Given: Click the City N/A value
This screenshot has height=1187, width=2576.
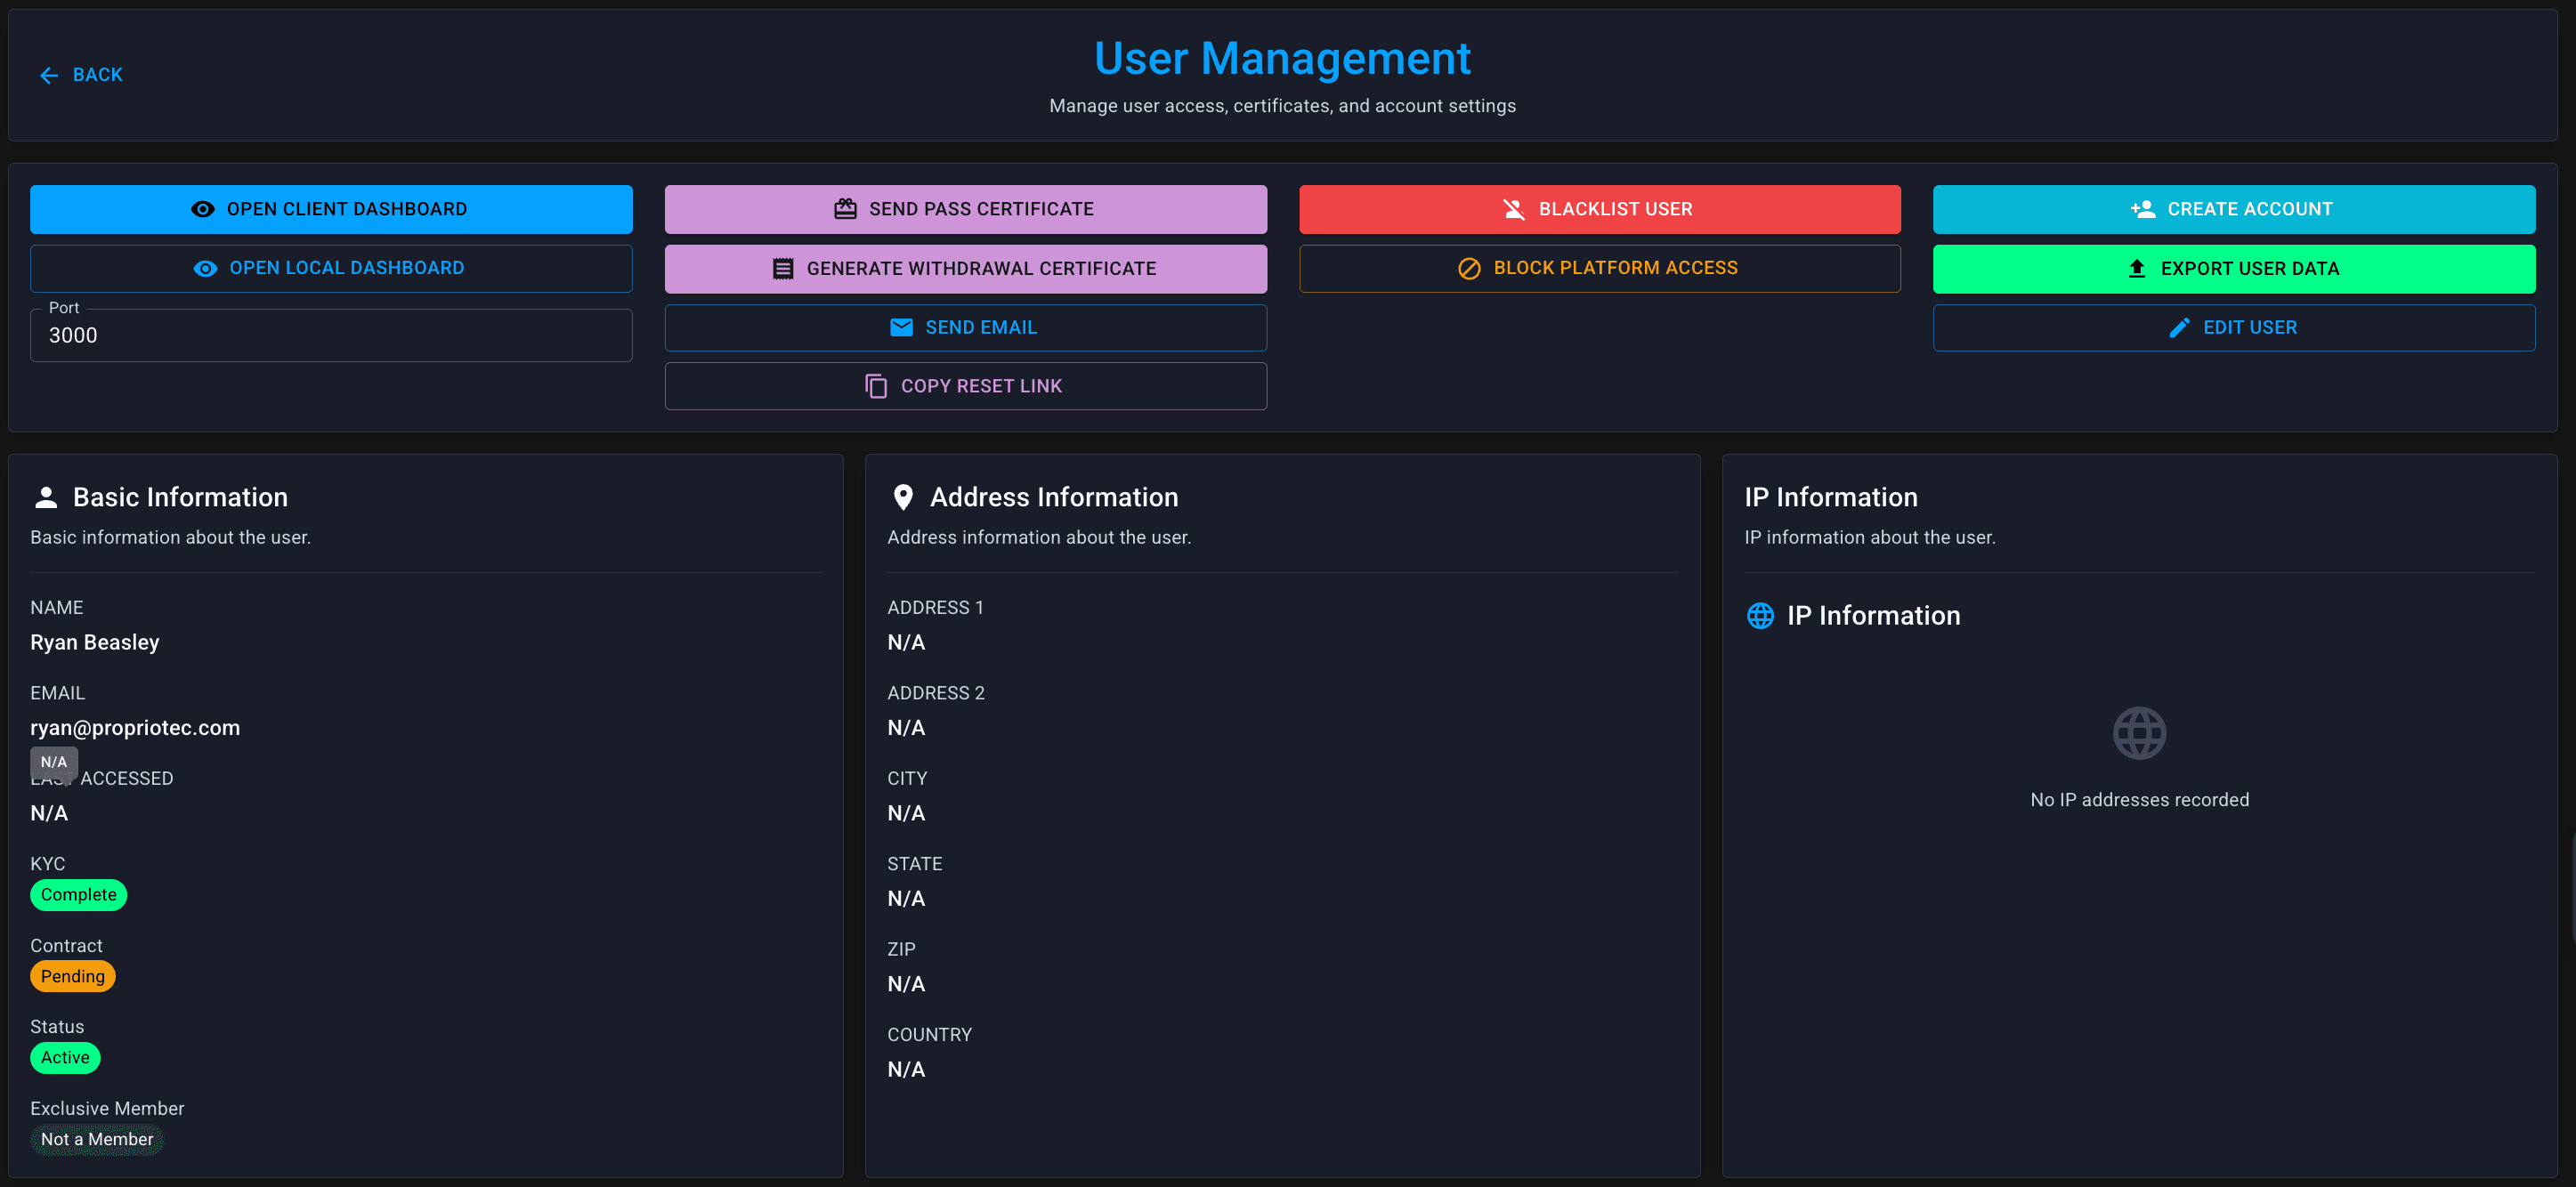Looking at the screenshot, I should point(906,813).
